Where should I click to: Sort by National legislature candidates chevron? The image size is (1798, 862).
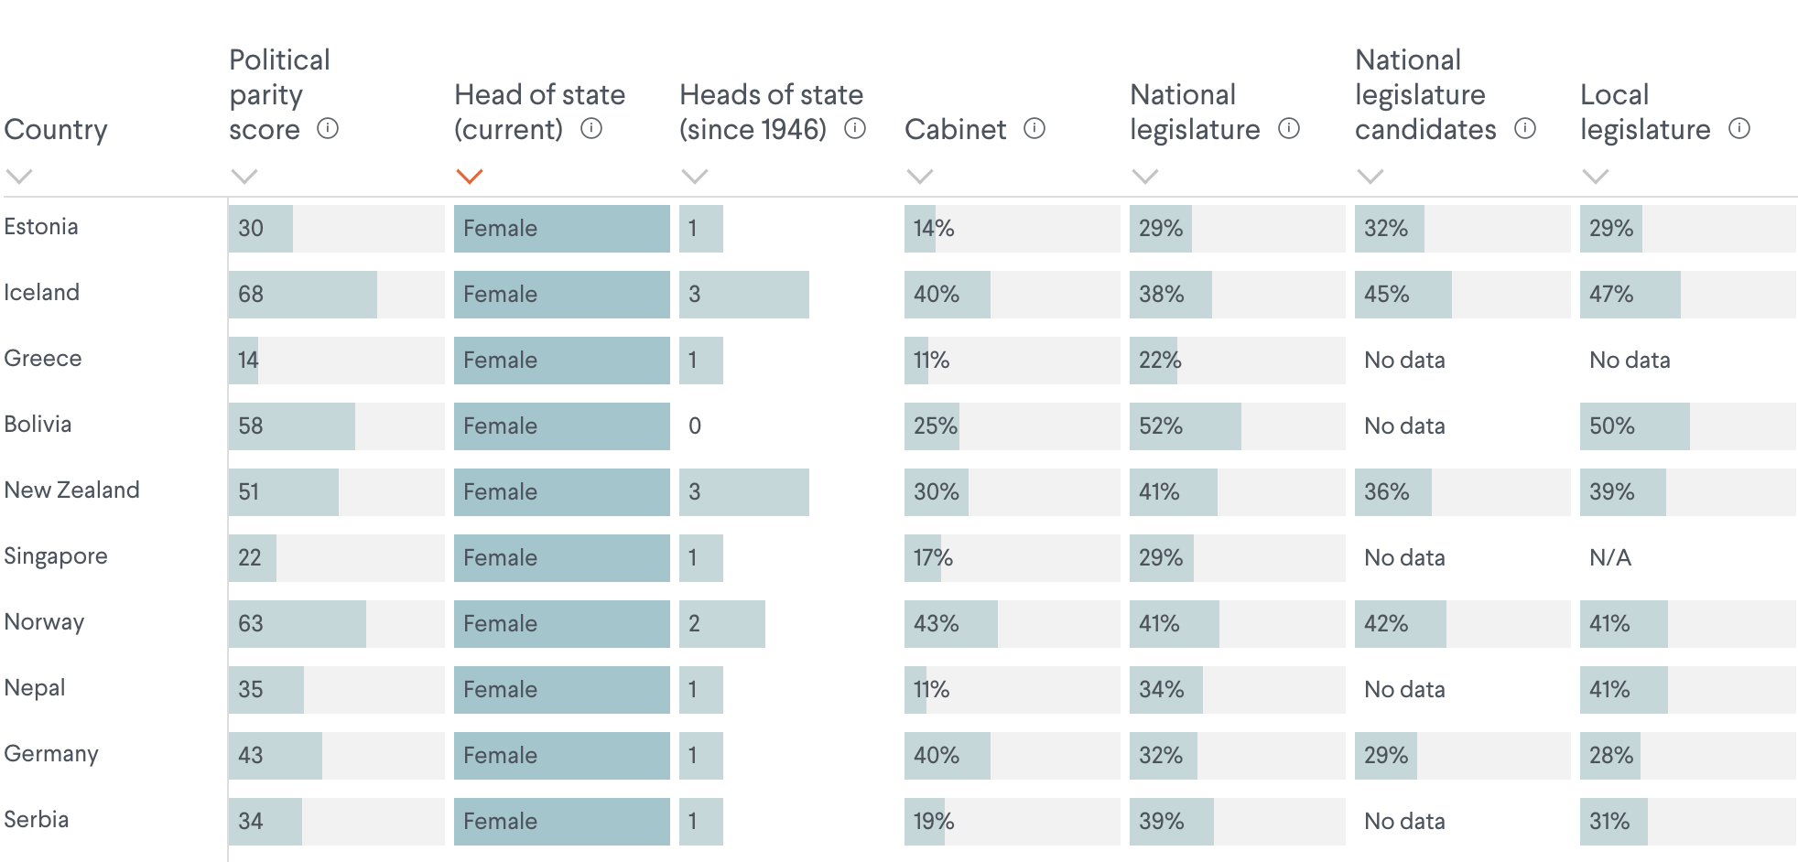click(x=1370, y=176)
